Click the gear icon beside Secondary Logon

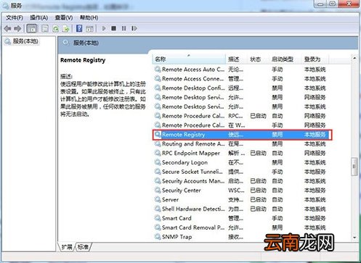tap(158, 162)
